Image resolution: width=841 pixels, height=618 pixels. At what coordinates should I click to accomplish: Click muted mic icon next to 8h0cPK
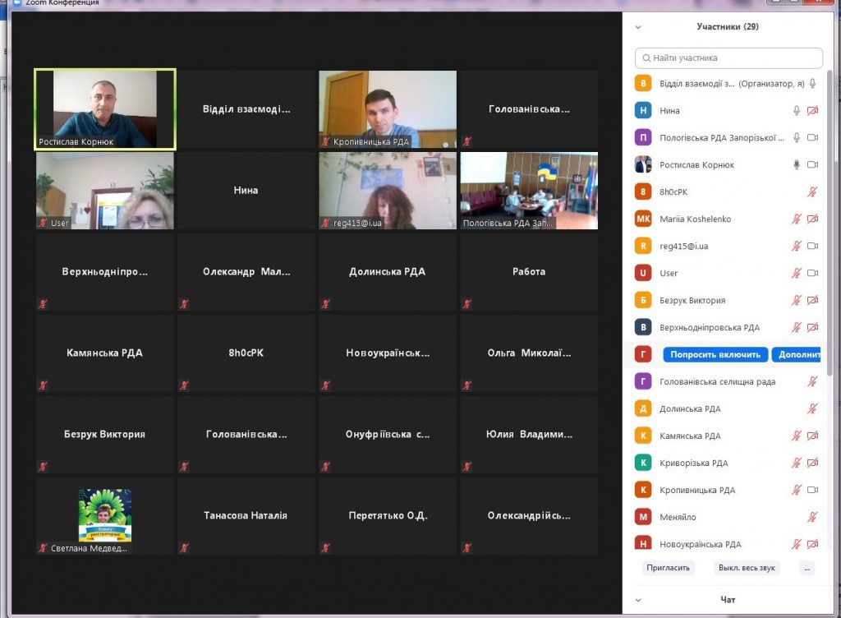(812, 191)
